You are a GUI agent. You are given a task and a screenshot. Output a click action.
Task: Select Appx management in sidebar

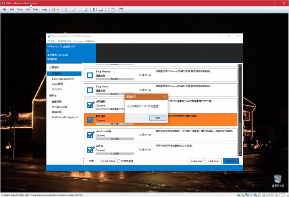tap(57, 84)
